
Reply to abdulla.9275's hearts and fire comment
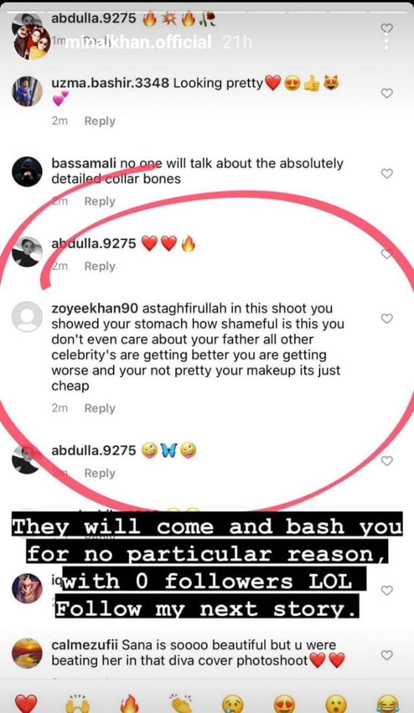click(99, 266)
